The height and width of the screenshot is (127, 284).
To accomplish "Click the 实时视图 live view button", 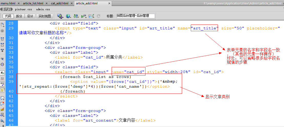I will click(x=45, y=16).
